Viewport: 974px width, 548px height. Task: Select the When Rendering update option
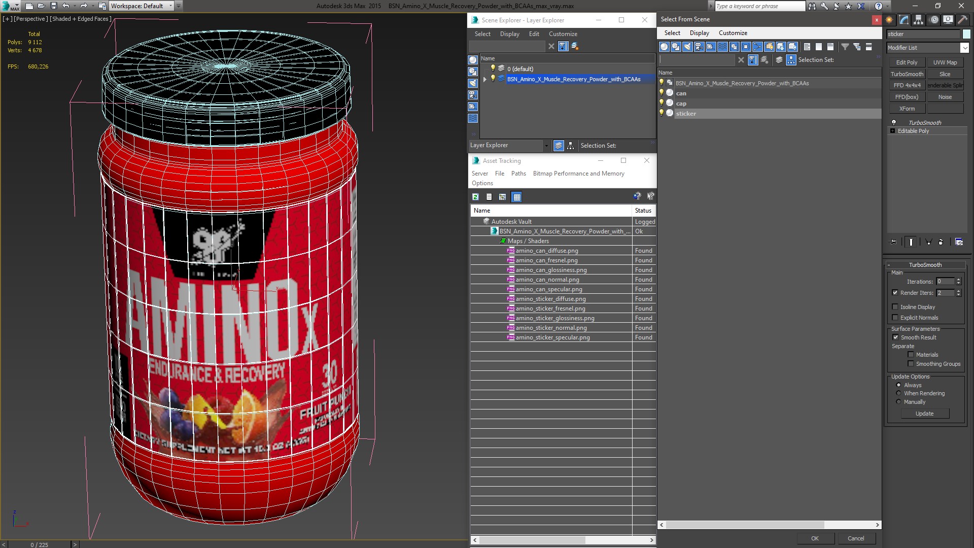tap(899, 393)
